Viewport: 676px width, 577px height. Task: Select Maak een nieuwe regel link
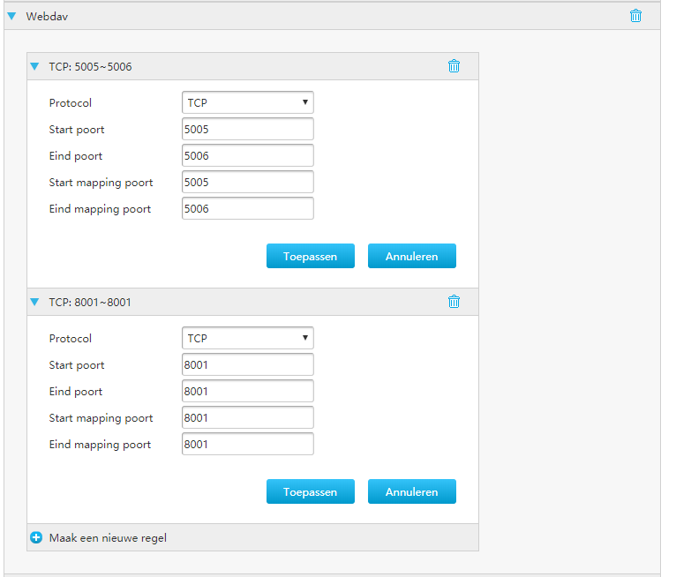click(108, 538)
